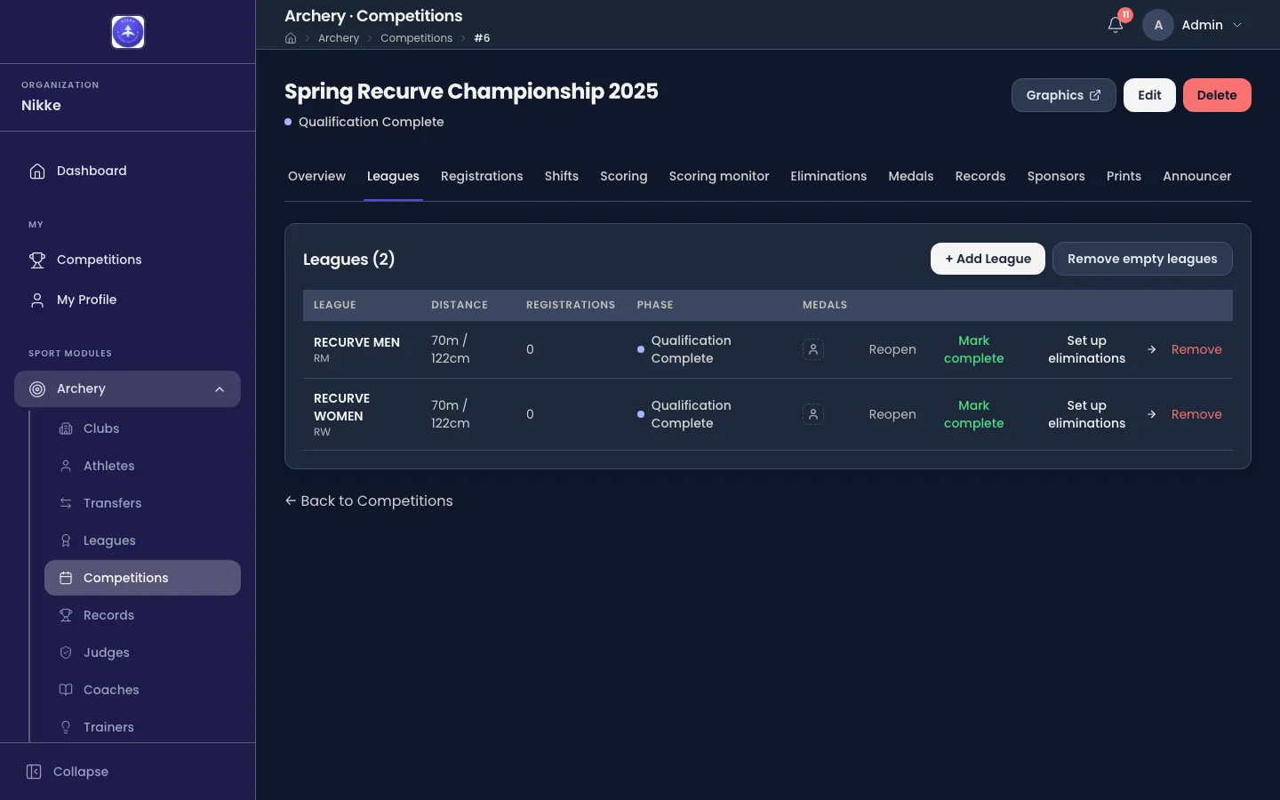The height and width of the screenshot is (800, 1280).
Task: Click the Judges shield icon
Action: click(66, 652)
